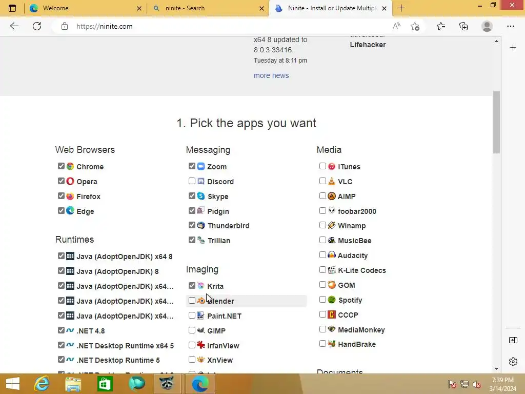Screen dimensions: 525x394
Task: Click the .NET Desktop Runtime 5 label
Action: [x=118, y=360]
